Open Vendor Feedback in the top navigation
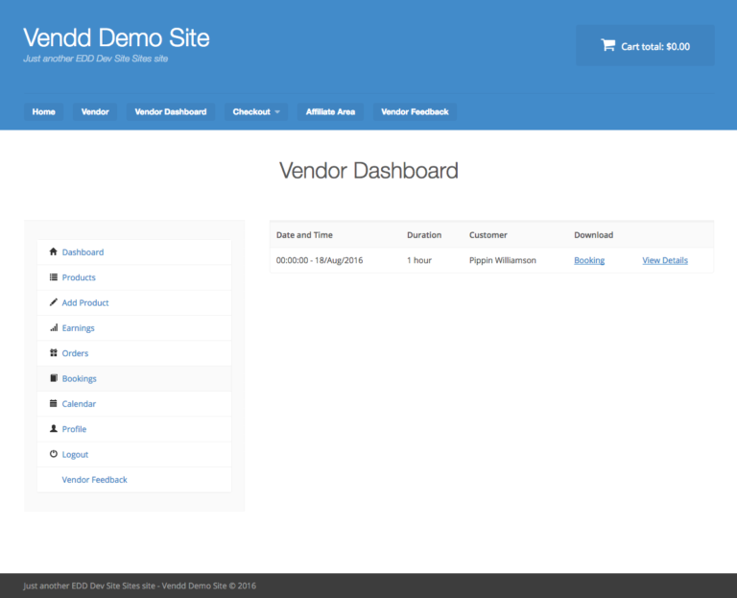Image resolution: width=737 pixels, height=598 pixels. point(415,112)
